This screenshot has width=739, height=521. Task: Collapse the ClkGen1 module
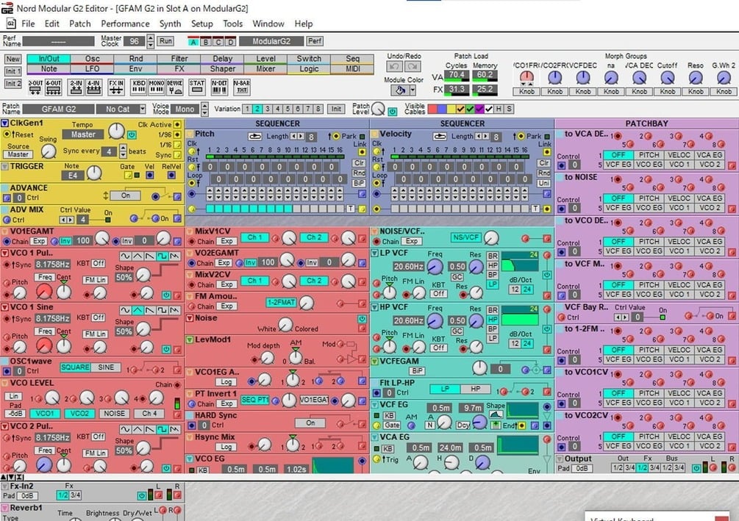coord(4,123)
